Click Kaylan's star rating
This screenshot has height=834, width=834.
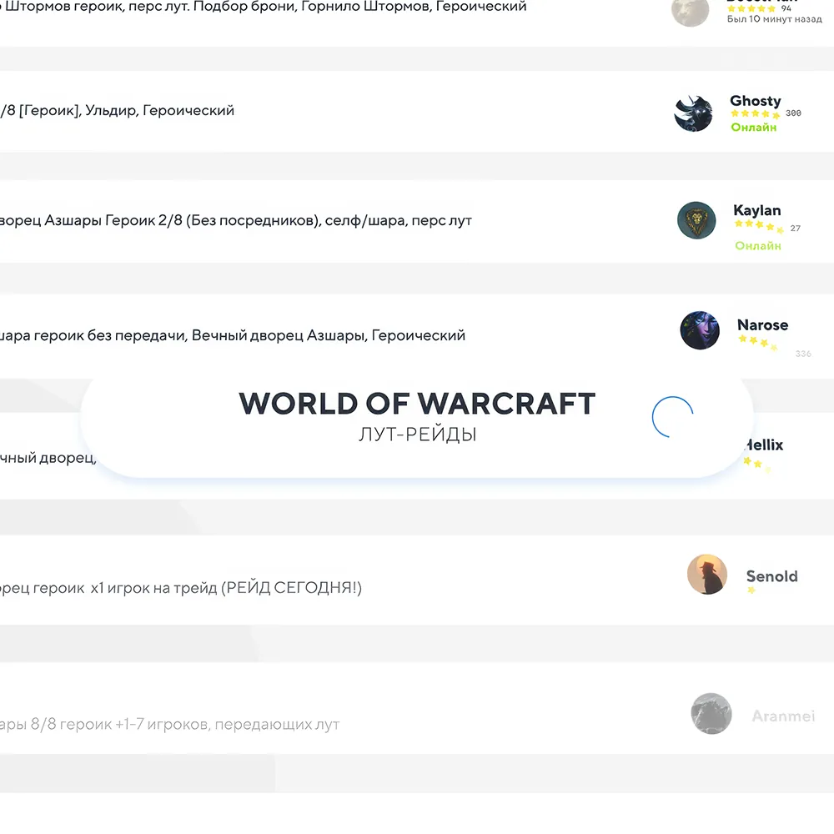tap(759, 225)
